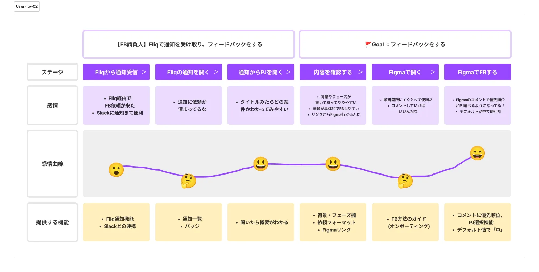Pick thinking emoji under Figmaで開く column
This screenshot has height=272, width=539.
point(405,181)
